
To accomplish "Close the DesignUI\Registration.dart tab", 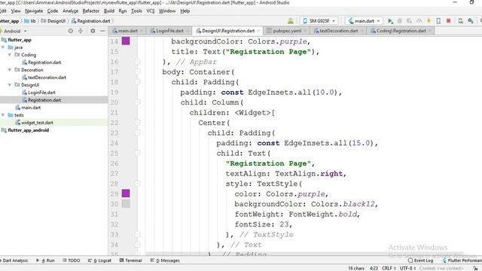I will [x=258, y=31].
